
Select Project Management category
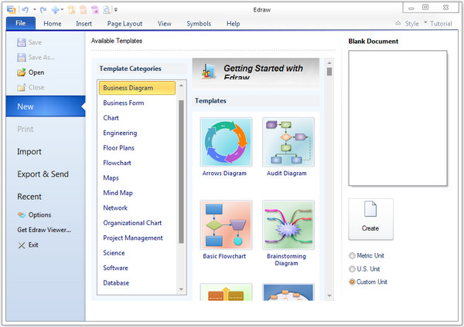(133, 238)
